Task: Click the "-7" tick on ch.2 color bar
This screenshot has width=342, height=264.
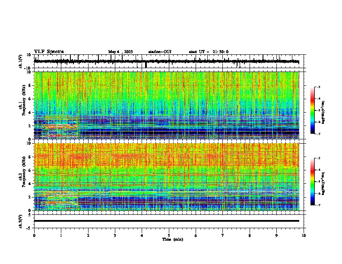Action: click(319, 205)
